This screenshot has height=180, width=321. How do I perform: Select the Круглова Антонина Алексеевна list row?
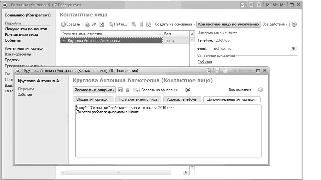tap(112, 41)
